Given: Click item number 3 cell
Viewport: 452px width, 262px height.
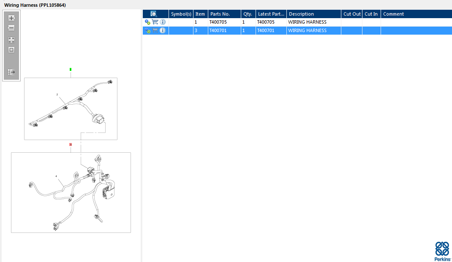Looking at the screenshot, I should pyautogui.click(x=200, y=30).
